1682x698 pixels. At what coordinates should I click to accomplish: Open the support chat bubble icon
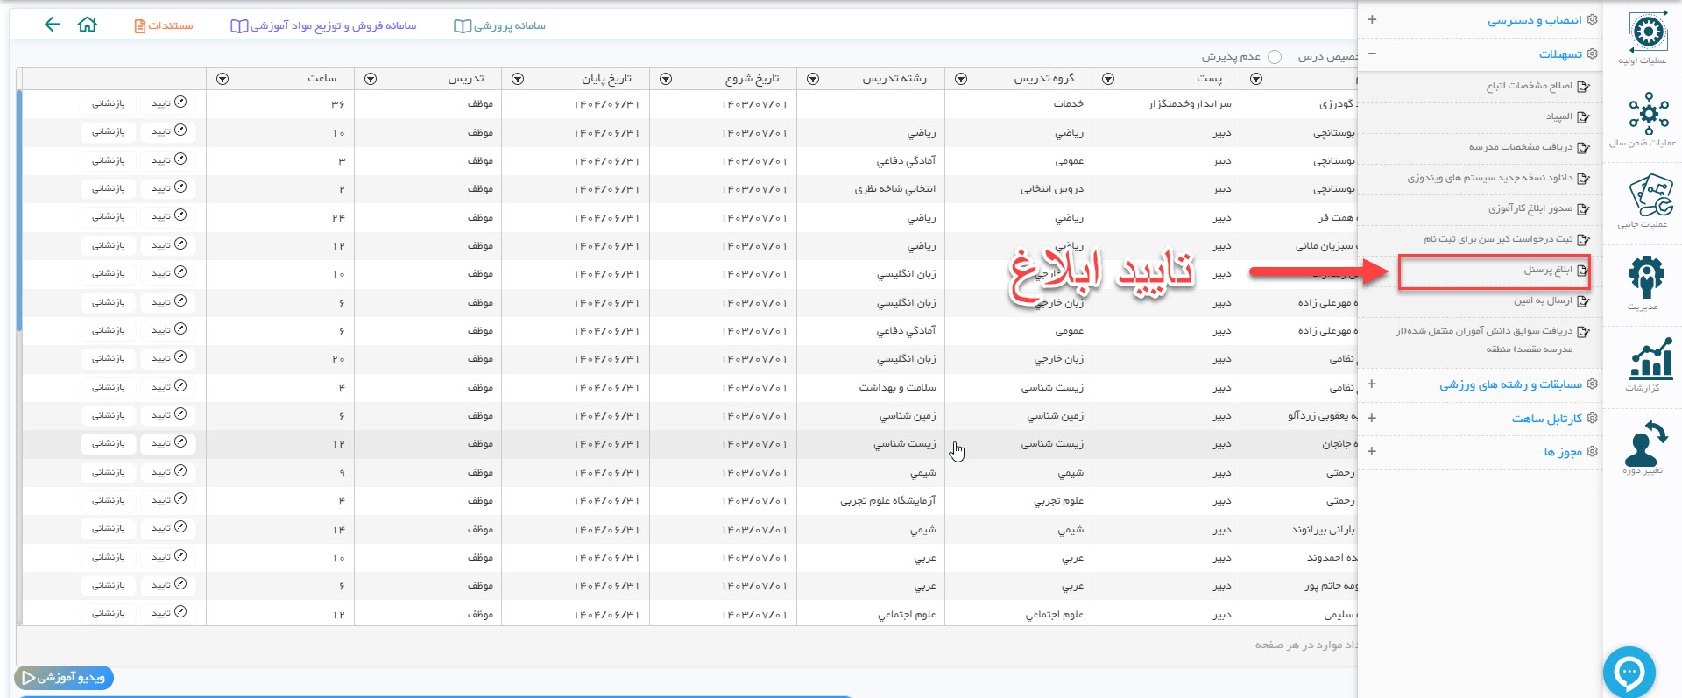[x=1629, y=673]
